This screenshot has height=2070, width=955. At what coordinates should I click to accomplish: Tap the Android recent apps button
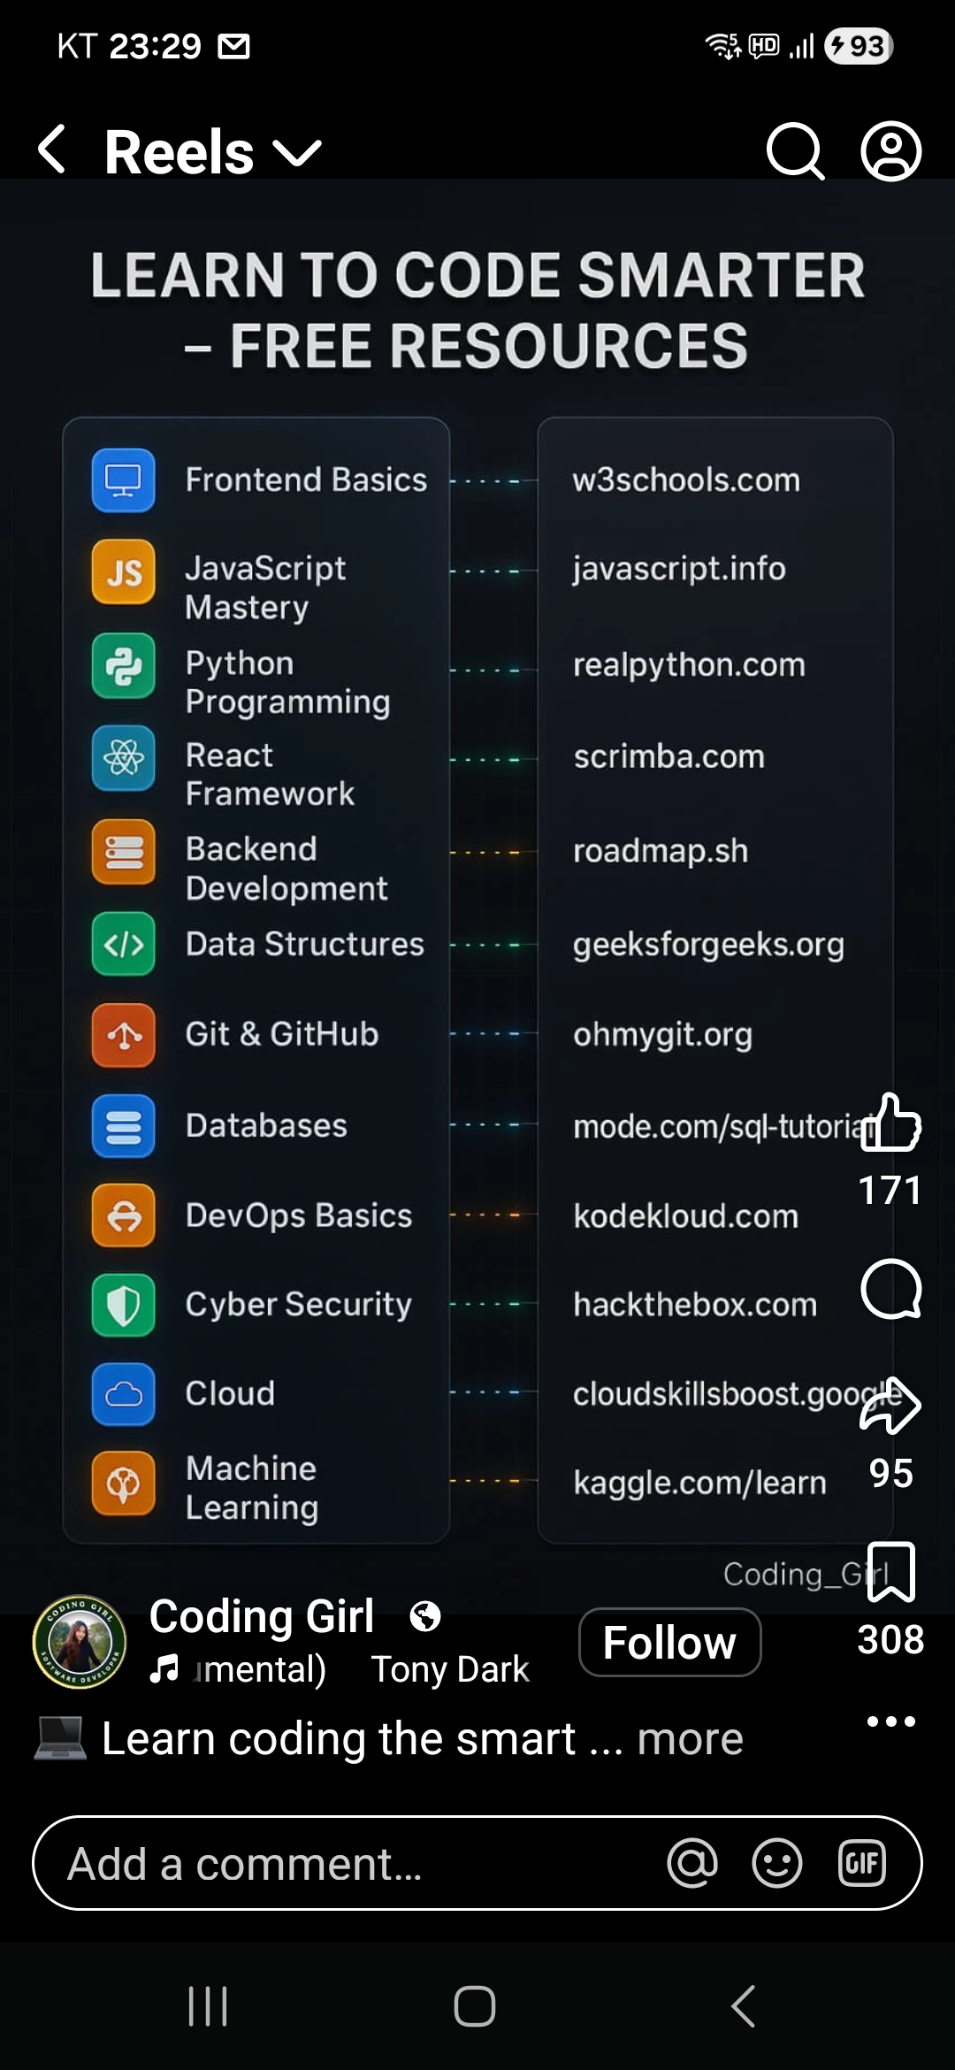tap(209, 2006)
